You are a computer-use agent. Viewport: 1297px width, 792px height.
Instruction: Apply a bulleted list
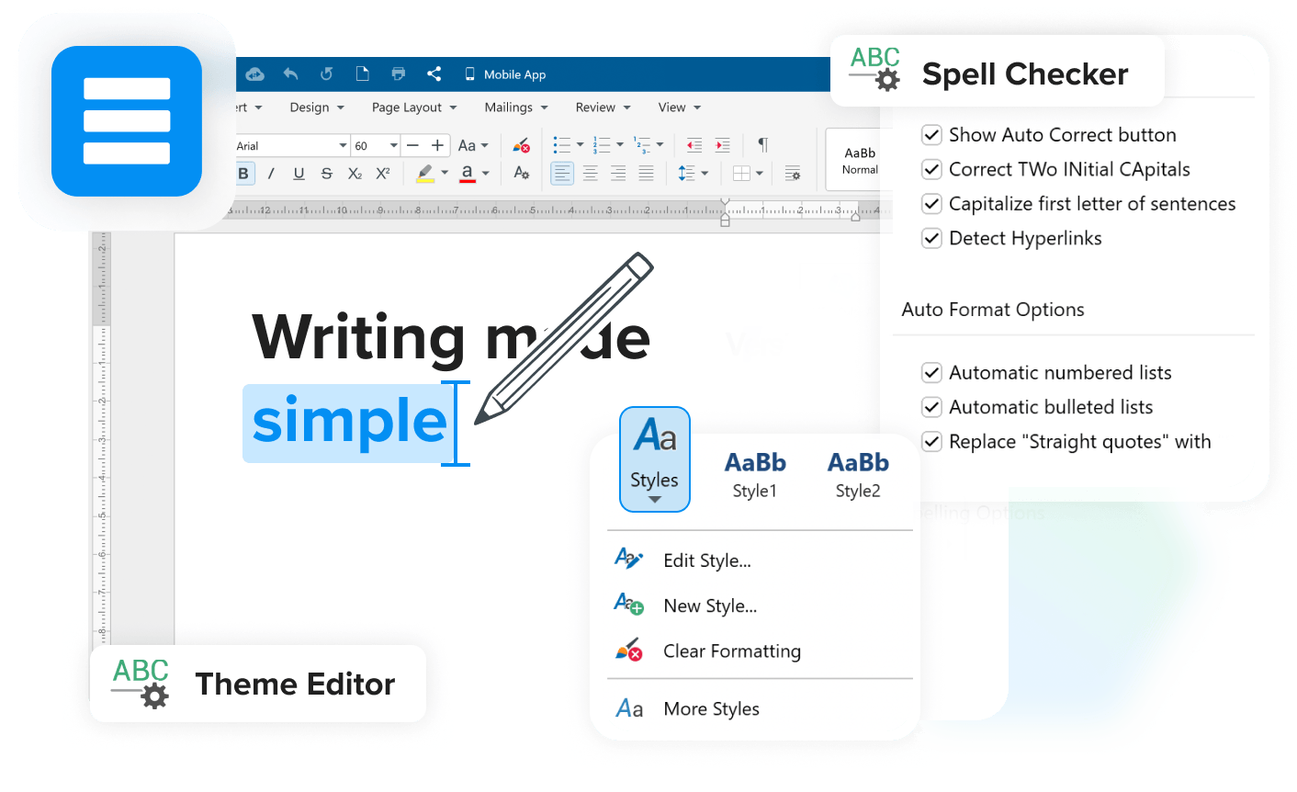[561, 144]
